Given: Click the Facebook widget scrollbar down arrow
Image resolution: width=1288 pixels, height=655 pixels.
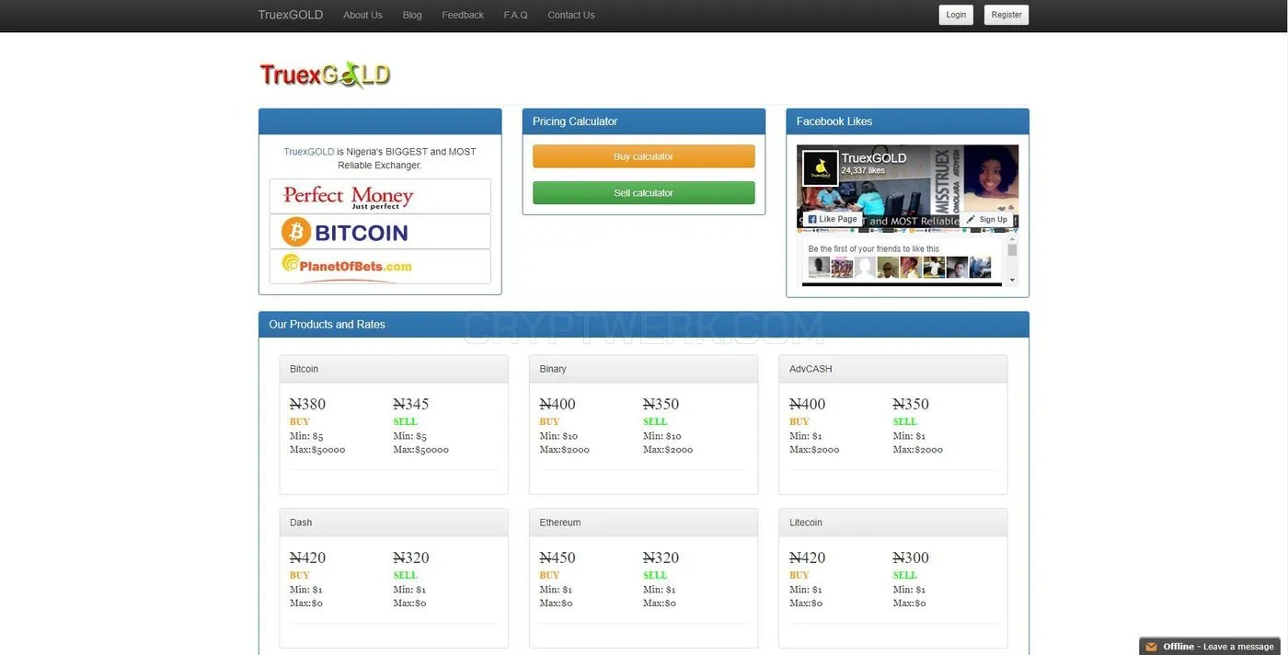Looking at the screenshot, I should (x=1013, y=280).
